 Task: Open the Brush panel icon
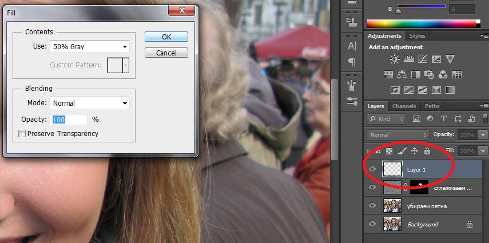[352, 85]
